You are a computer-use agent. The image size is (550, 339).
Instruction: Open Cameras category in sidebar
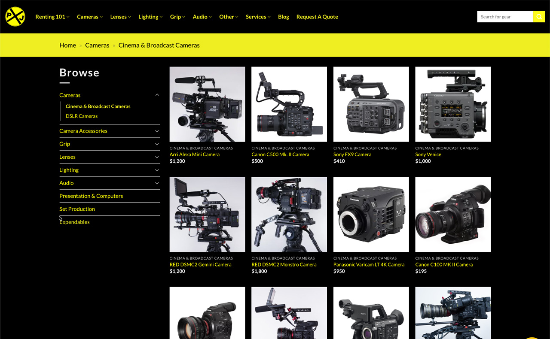coord(70,95)
